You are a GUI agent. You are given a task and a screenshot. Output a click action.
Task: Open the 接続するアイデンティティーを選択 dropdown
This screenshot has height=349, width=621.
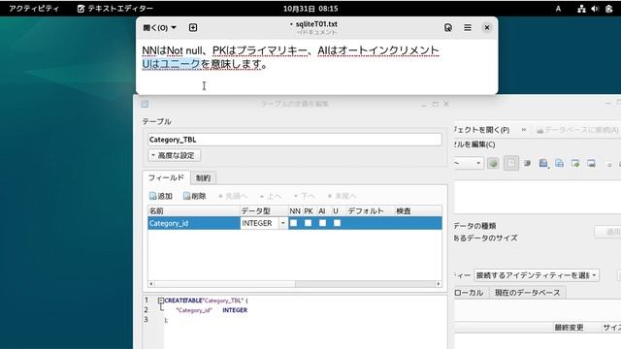coord(537,275)
